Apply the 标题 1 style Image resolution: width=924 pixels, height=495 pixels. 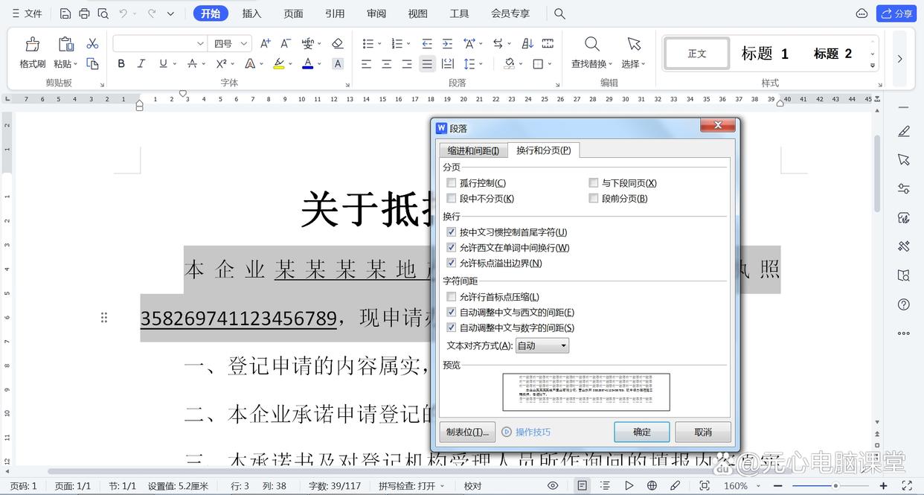point(765,54)
